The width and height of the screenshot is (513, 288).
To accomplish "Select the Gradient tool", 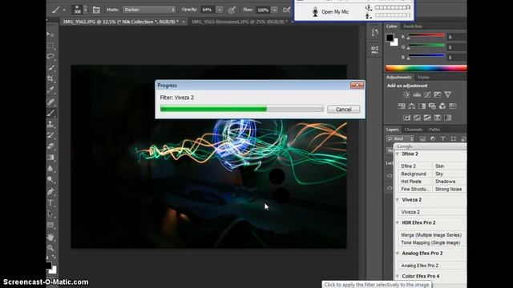I will pyautogui.click(x=50, y=158).
